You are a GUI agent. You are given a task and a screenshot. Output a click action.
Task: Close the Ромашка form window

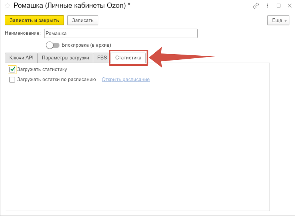(289, 6)
